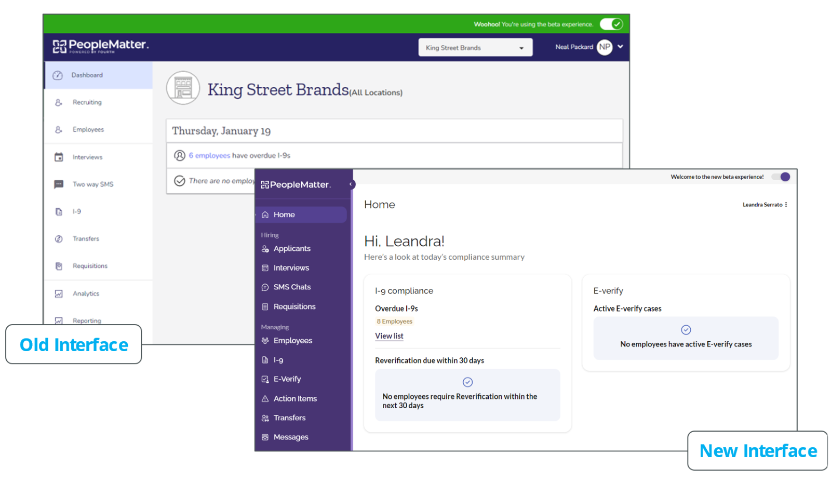Screen dimensions: 831x482
Task: Select Home in the purple sidebar
Action: coord(284,215)
